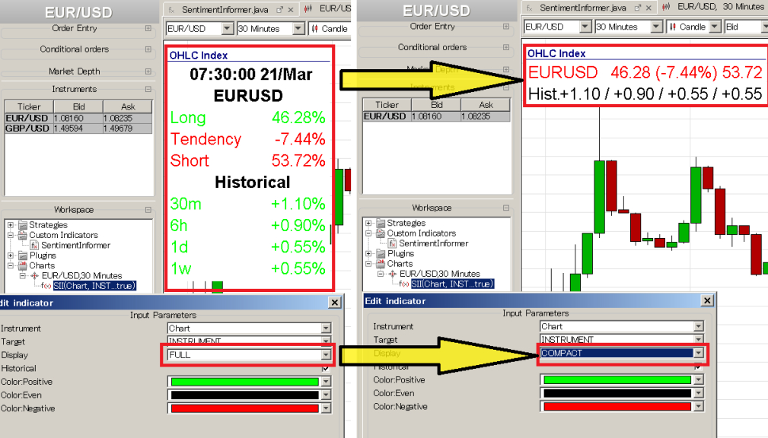Open Display dropdown showing COMPACT
The height and width of the screenshot is (438, 768).
pos(699,353)
